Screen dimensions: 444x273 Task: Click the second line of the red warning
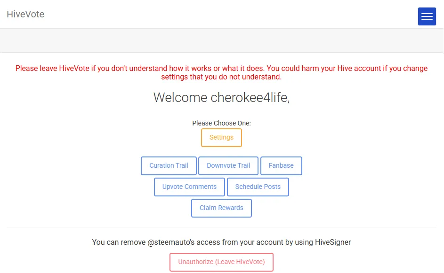(221, 77)
